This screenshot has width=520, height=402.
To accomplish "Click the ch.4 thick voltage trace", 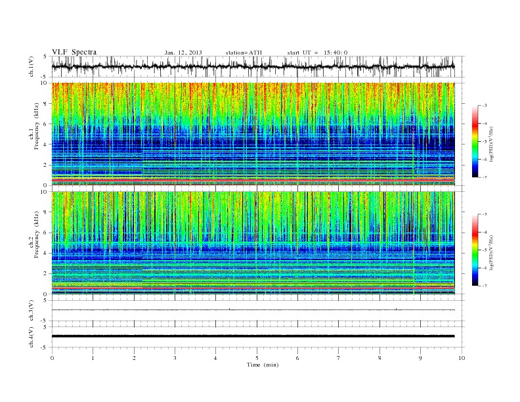I will click(x=253, y=336).
